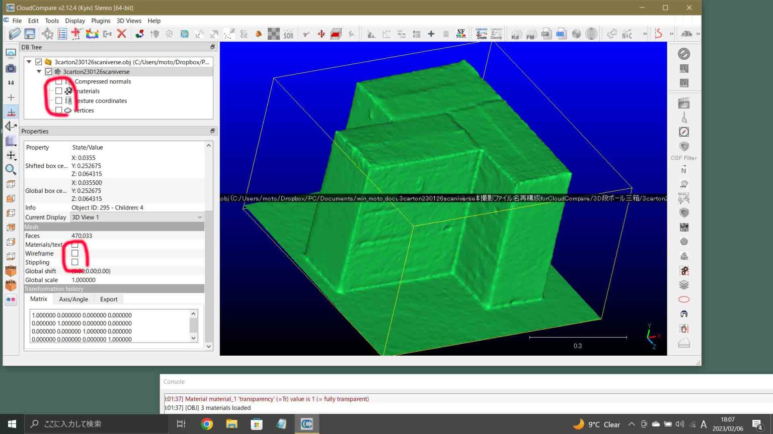This screenshot has width=773, height=434.
Task: Save the project using the Save icon
Action: tap(30, 34)
